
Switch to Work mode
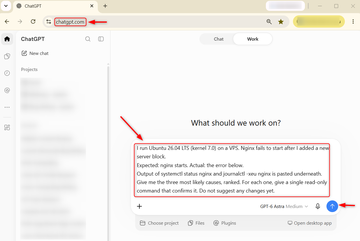253,39
